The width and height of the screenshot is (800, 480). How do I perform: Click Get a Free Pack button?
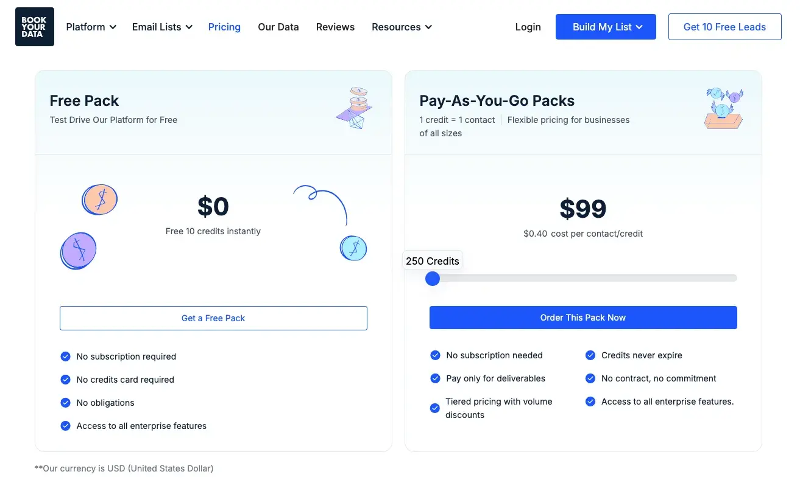(213, 318)
